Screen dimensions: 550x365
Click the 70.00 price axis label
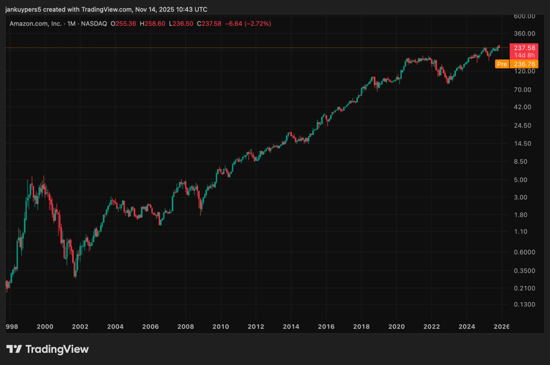pos(523,90)
